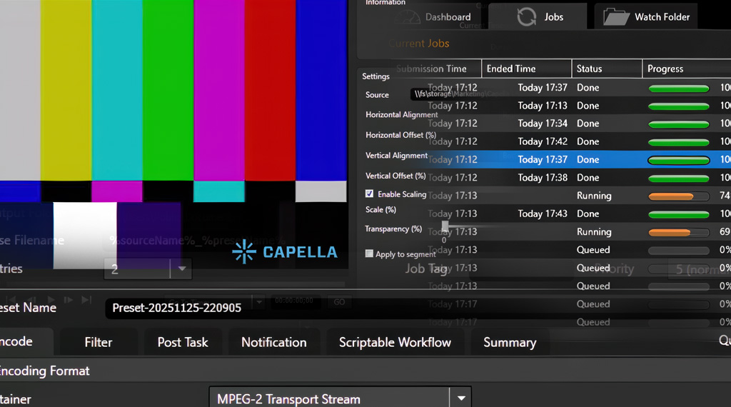Open the Post Task tab
The height and width of the screenshot is (407, 731).
[x=183, y=342]
